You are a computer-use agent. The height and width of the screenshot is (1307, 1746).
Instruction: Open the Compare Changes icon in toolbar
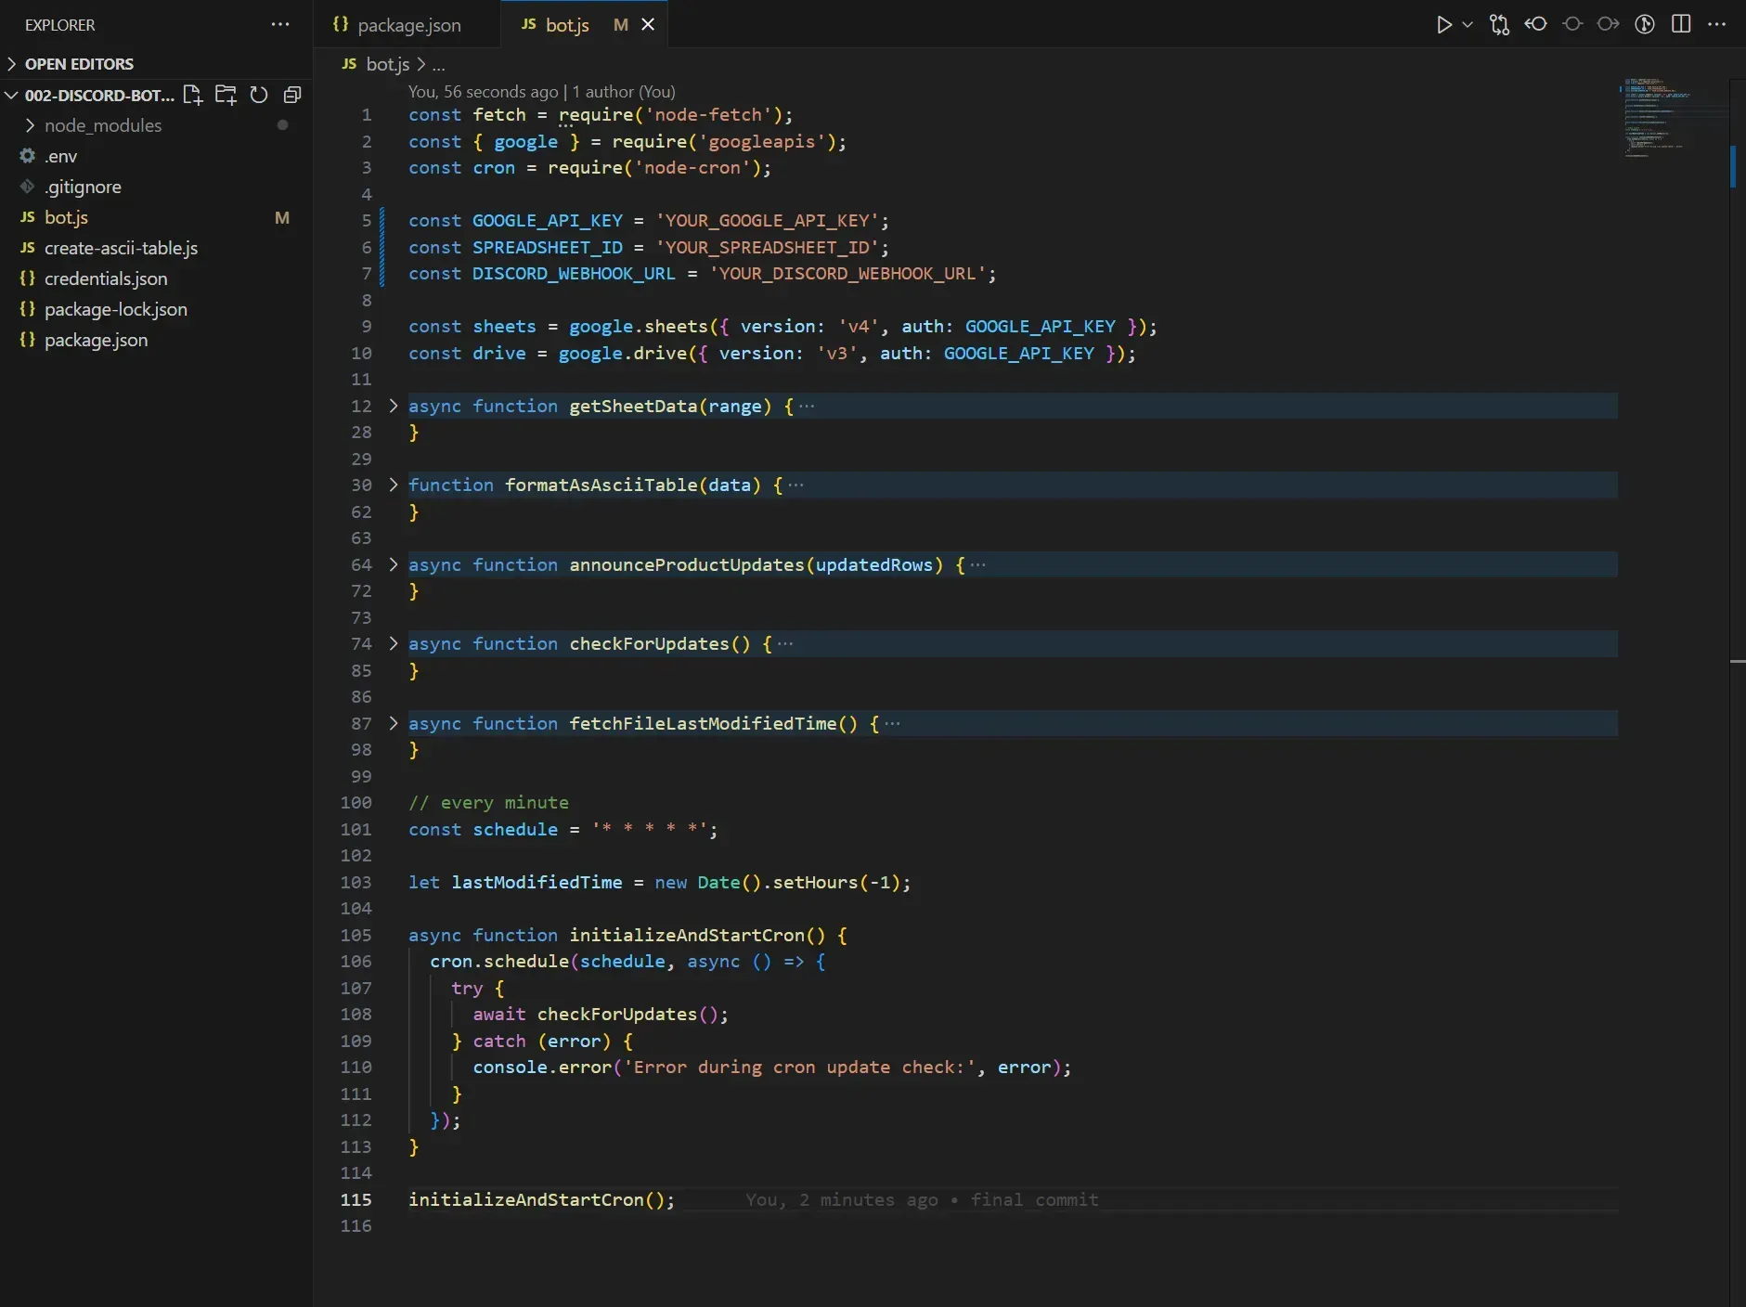[1499, 25]
